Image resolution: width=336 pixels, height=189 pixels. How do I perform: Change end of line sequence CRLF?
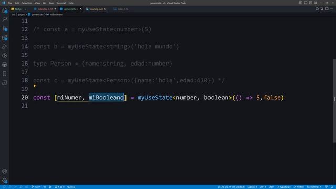click(x=271, y=187)
